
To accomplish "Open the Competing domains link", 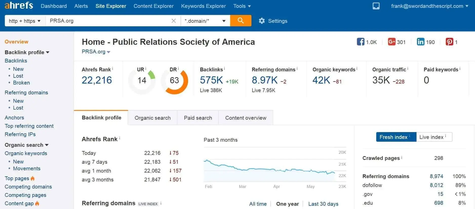I will 28,187.
